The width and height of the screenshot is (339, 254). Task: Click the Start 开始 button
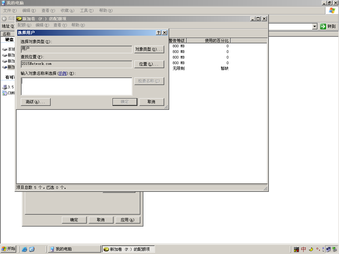click(x=8, y=249)
